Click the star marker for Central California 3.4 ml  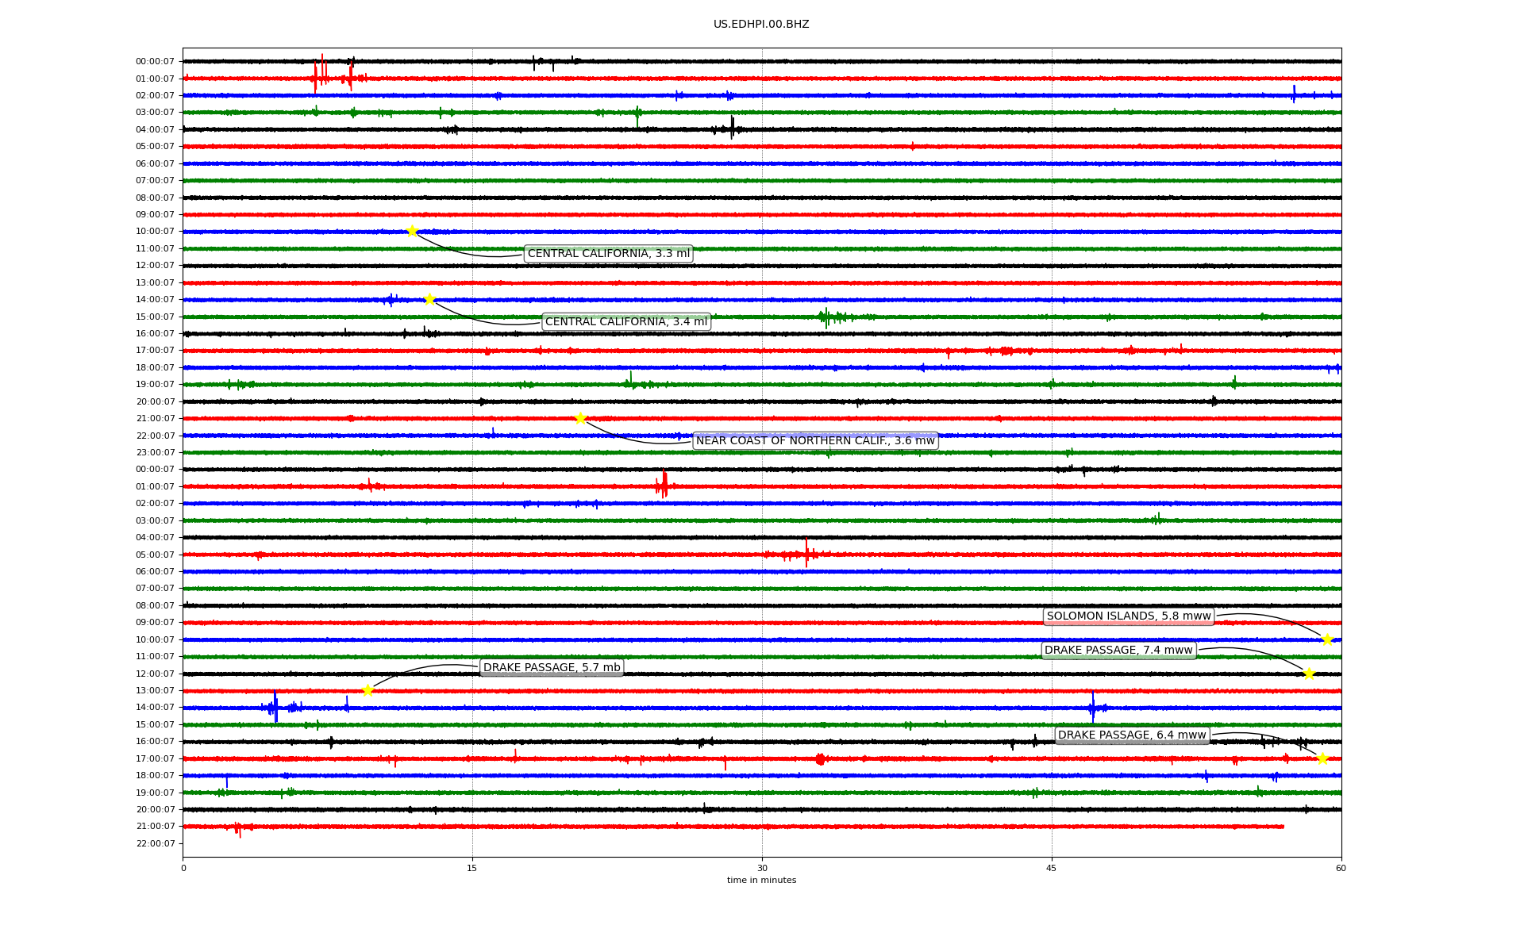click(x=429, y=299)
